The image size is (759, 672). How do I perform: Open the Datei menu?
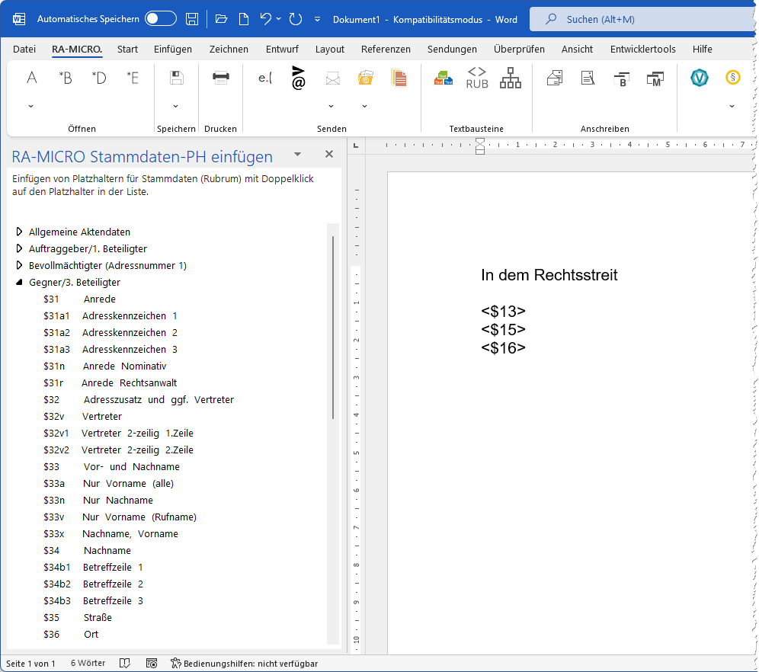click(24, 49)
